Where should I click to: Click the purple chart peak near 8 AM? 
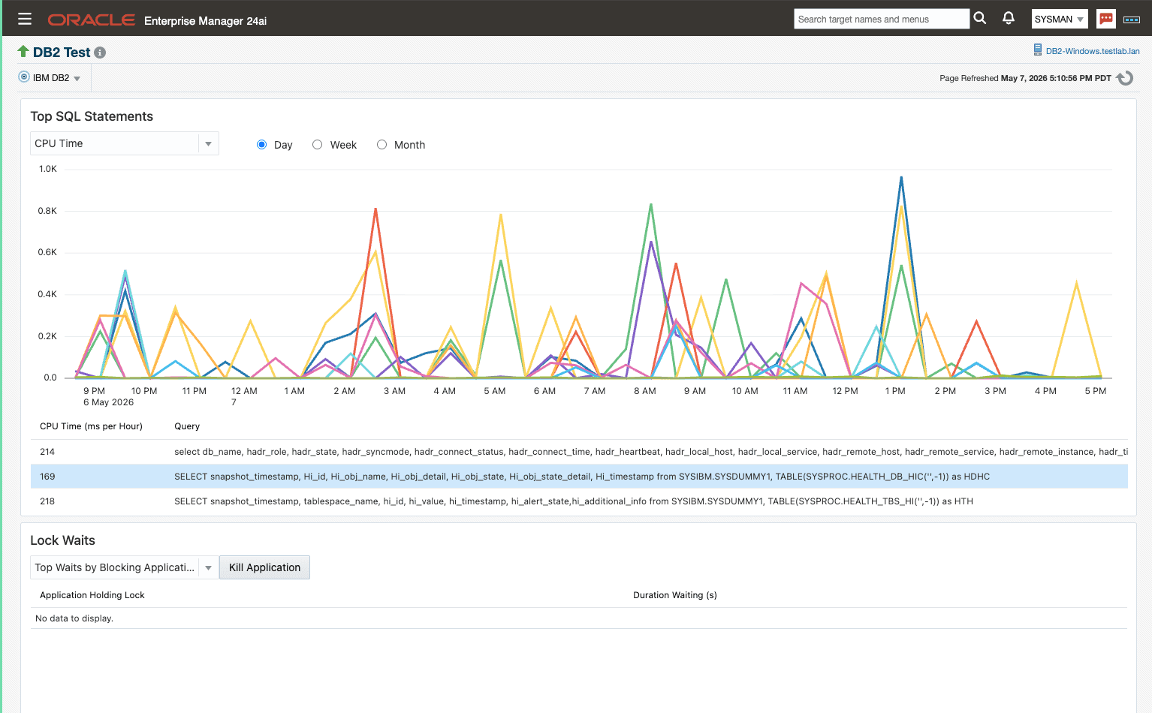point(651,242)
